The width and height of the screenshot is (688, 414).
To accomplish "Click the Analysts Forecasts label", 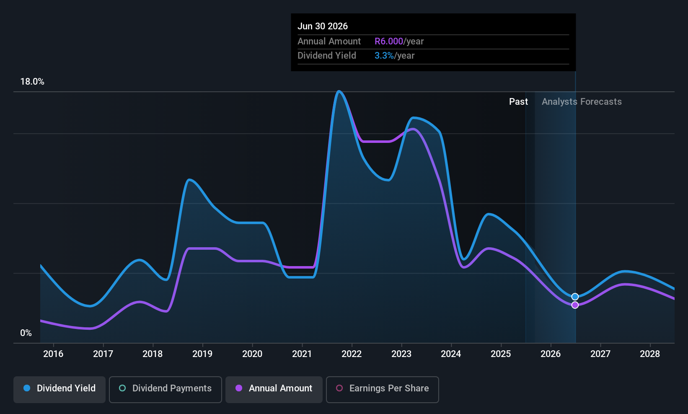I will [582, 102].
